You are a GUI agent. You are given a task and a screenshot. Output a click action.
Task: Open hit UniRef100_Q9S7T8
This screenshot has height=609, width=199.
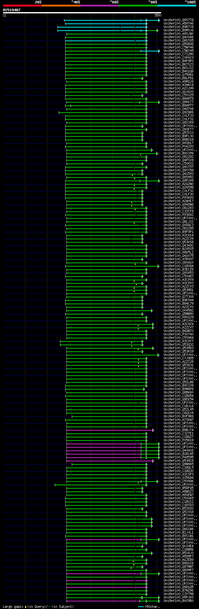pyautogui.click(x=178, y=20)
